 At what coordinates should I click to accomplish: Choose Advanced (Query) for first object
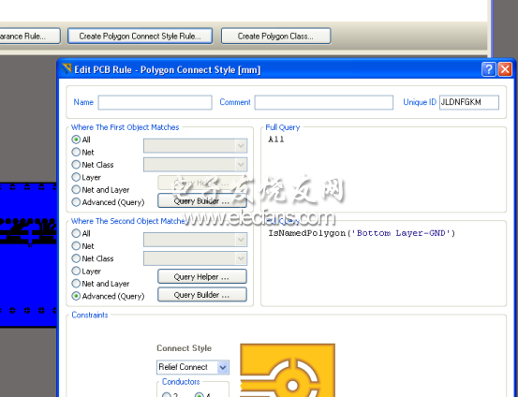(x=108, y=202)
